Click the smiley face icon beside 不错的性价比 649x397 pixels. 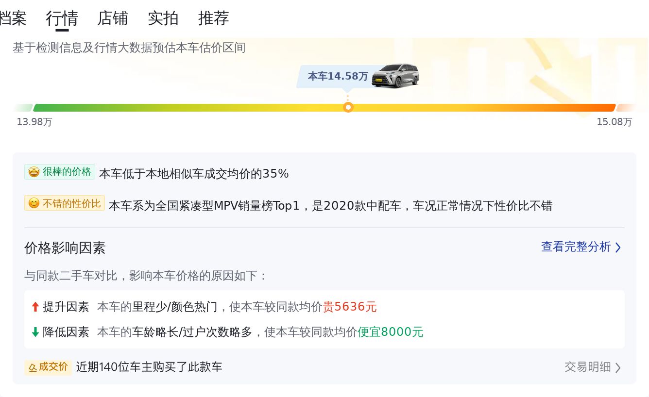pyautogui.click(x=34, y=203)
